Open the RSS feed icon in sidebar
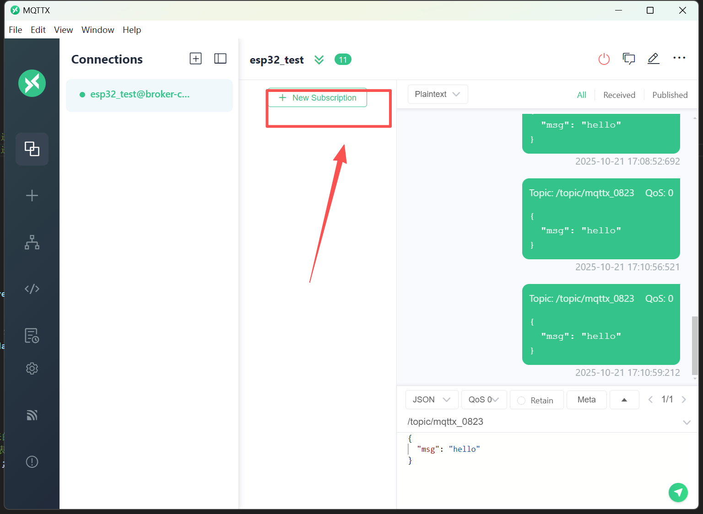This screenshot has width=703, height=514. 32,415
